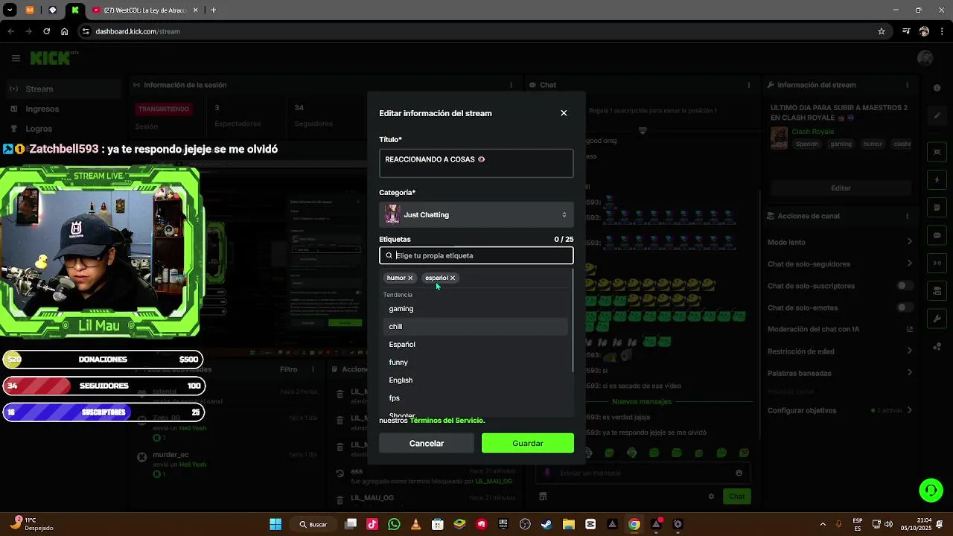The width and height of the screenshot is (953, 536).
Task: Go to browser home page
Action: tap(65, 31)
